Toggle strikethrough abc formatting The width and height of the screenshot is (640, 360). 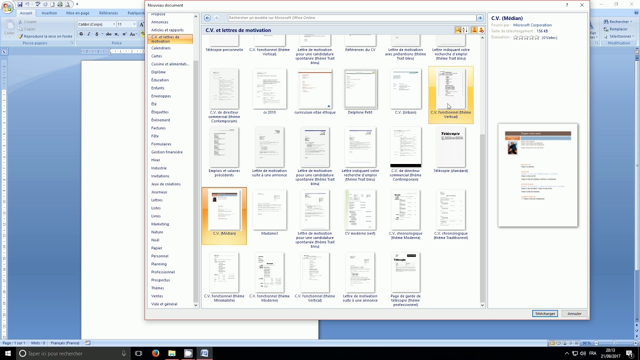click(108, 34)
